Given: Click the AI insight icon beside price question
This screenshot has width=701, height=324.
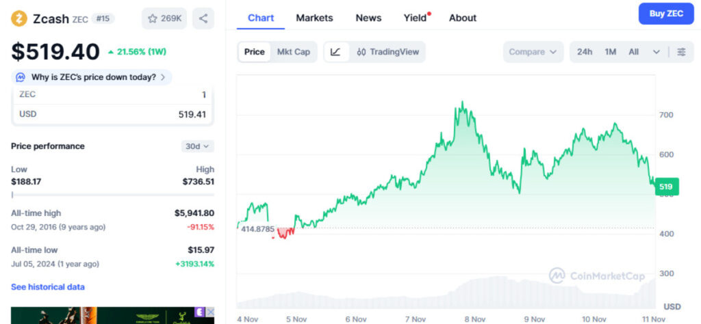Looking at the screenshot, I should coord(21,77).
